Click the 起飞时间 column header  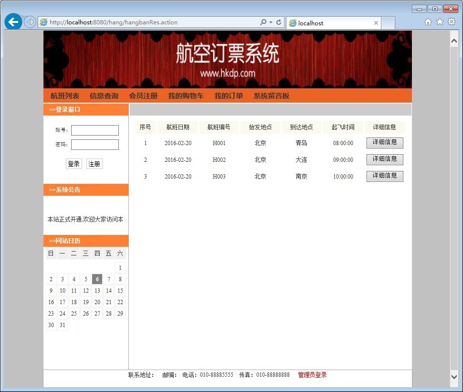(343, 127)
